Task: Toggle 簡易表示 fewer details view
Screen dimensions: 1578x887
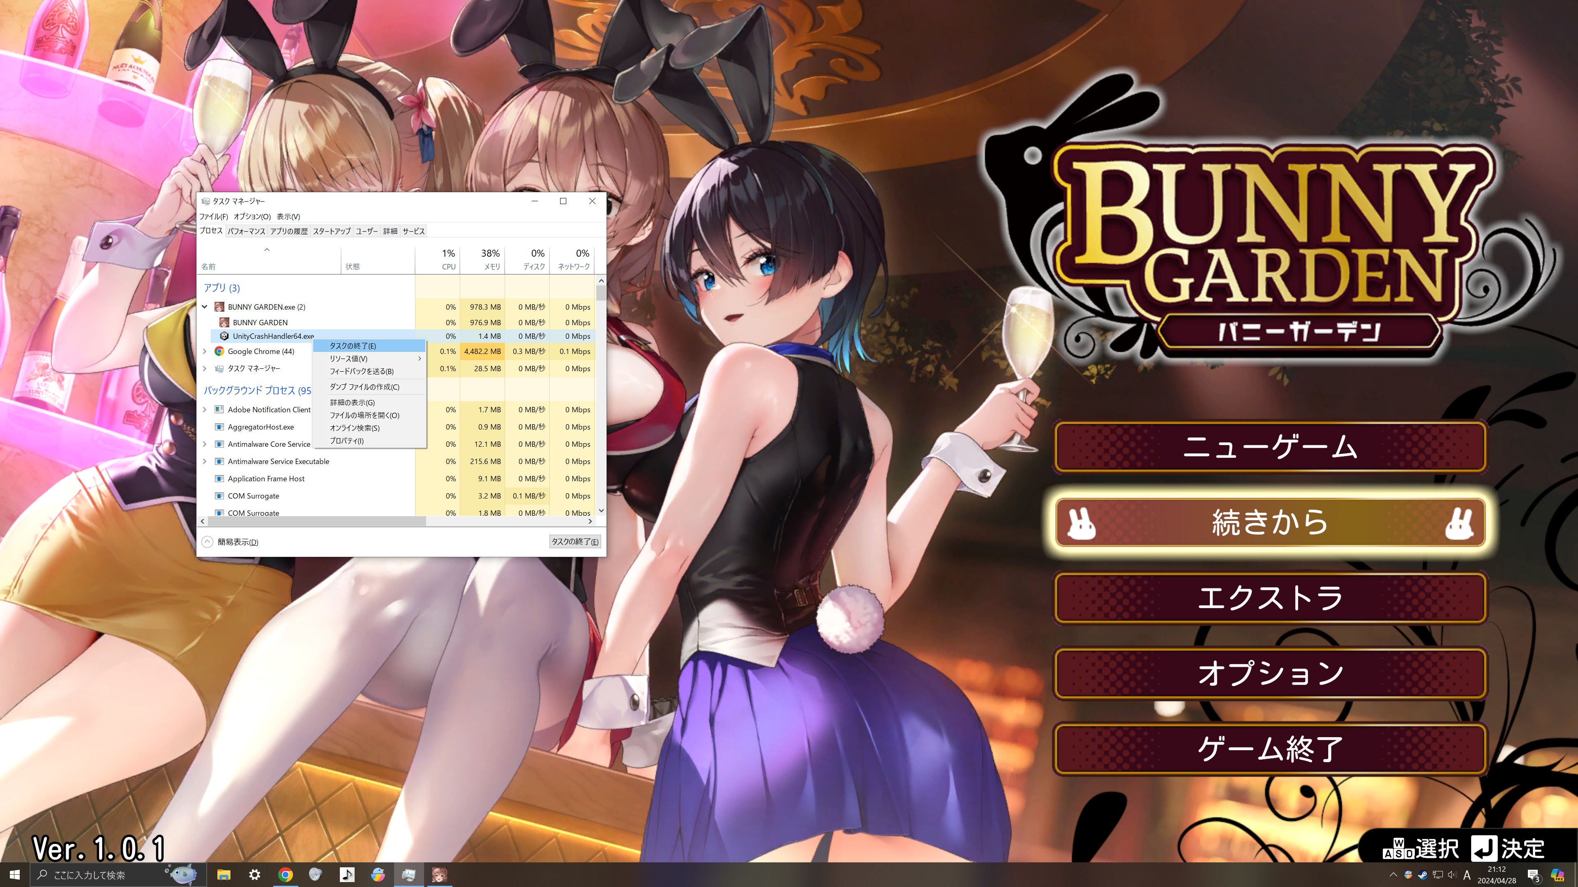Action: coord(230,542)
